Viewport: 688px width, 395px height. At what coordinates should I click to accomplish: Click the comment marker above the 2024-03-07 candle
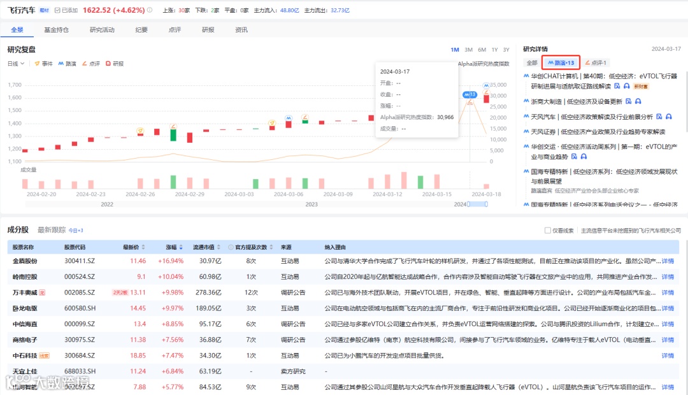pyautogui.click(x=305, y=117)
